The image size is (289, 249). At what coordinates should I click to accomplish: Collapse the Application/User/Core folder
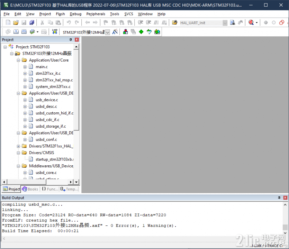tap(18, 60)
